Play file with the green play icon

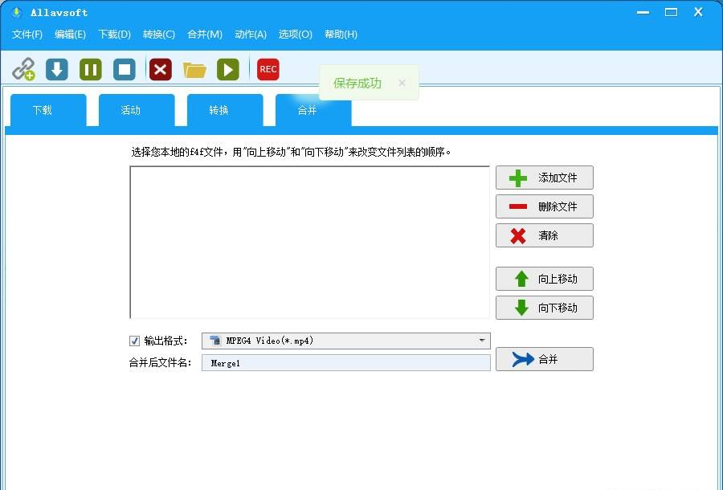point(228,69)
